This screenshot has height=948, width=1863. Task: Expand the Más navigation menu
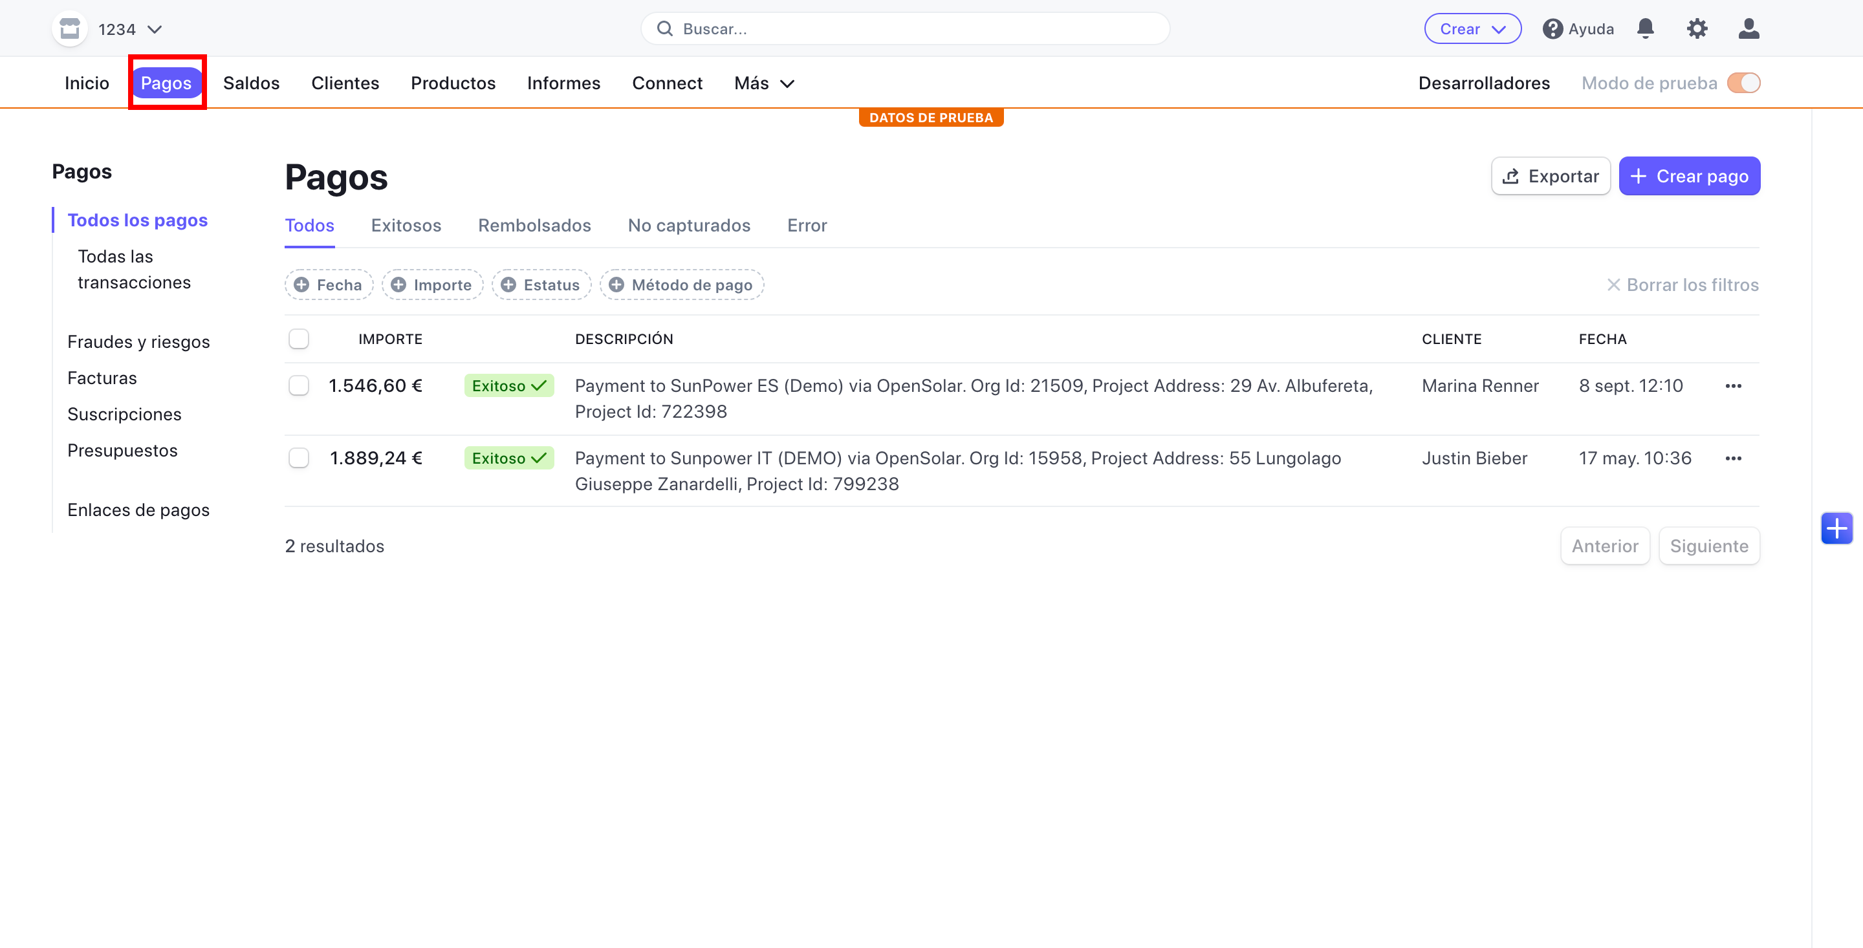click(x=765, y=83)
